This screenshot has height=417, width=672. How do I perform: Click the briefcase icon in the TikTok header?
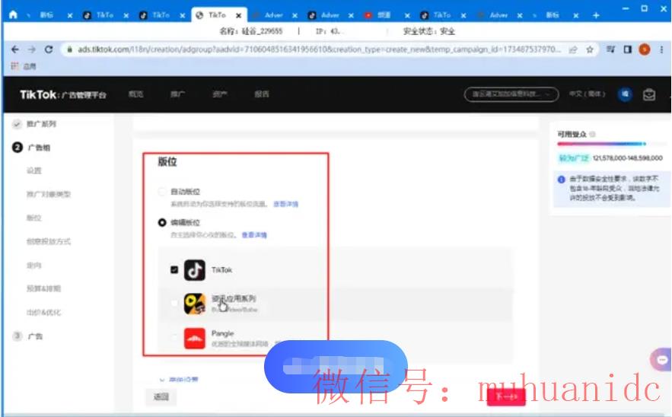(649, 94)
